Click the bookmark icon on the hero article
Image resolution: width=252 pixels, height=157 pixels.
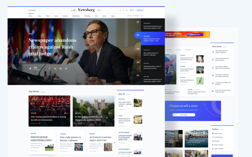[30, 68]
